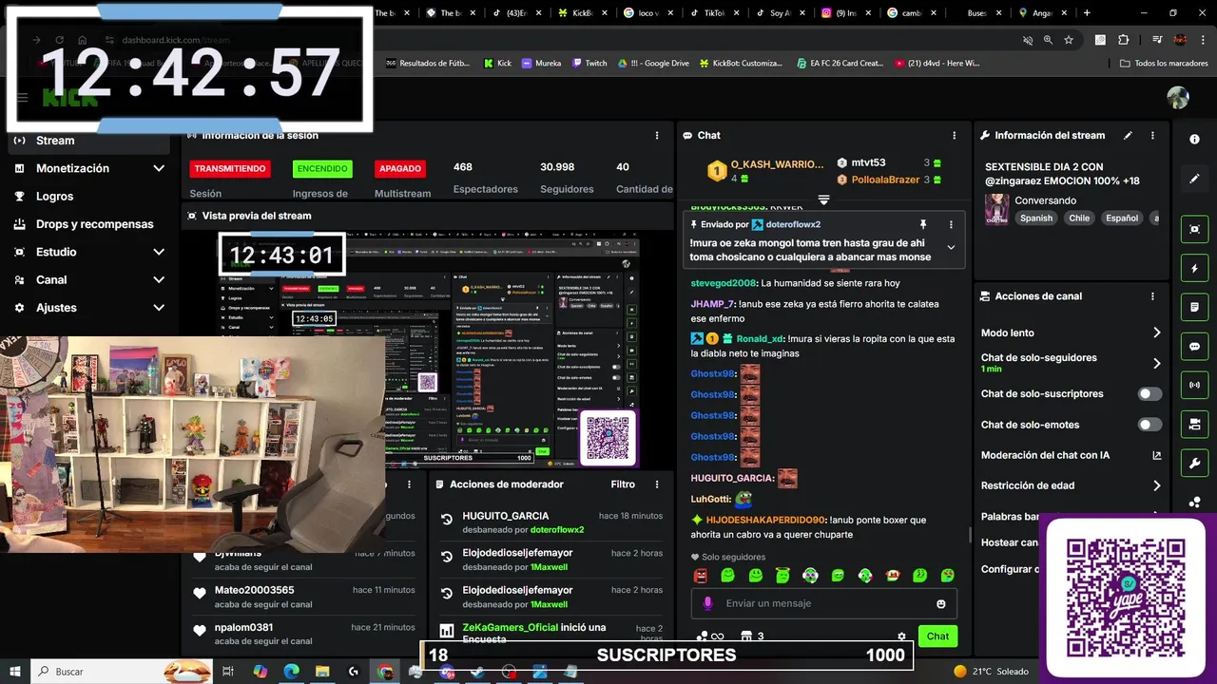This screenshot has height=684, width=1217.
Task: Open a new browser tab
Action: coord(1087,13)
